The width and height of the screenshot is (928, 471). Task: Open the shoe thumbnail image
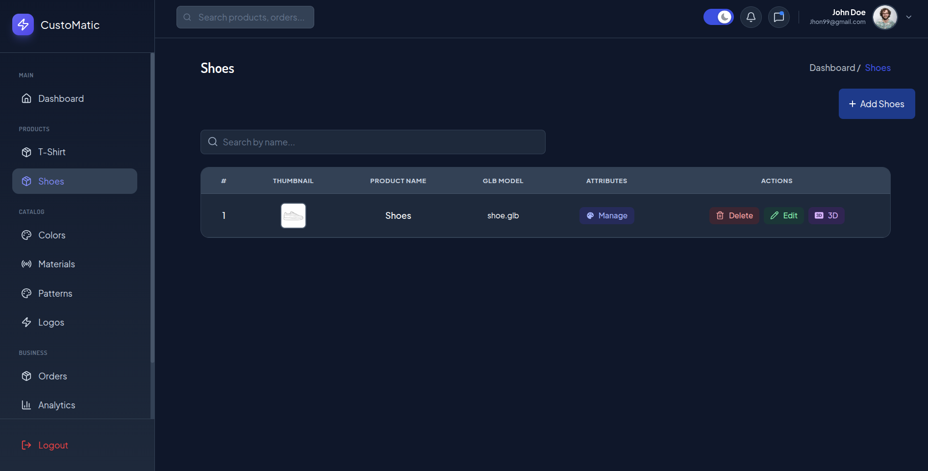tap(293, 215)
